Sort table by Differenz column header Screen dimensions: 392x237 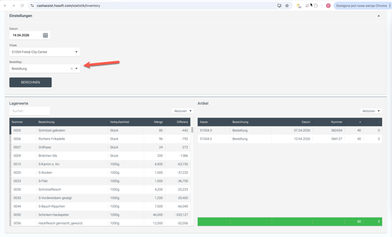pyautogui.click(x=182, y=122)
